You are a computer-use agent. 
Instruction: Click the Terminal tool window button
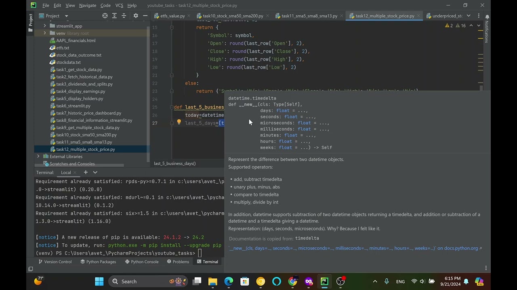click(207, 261)
